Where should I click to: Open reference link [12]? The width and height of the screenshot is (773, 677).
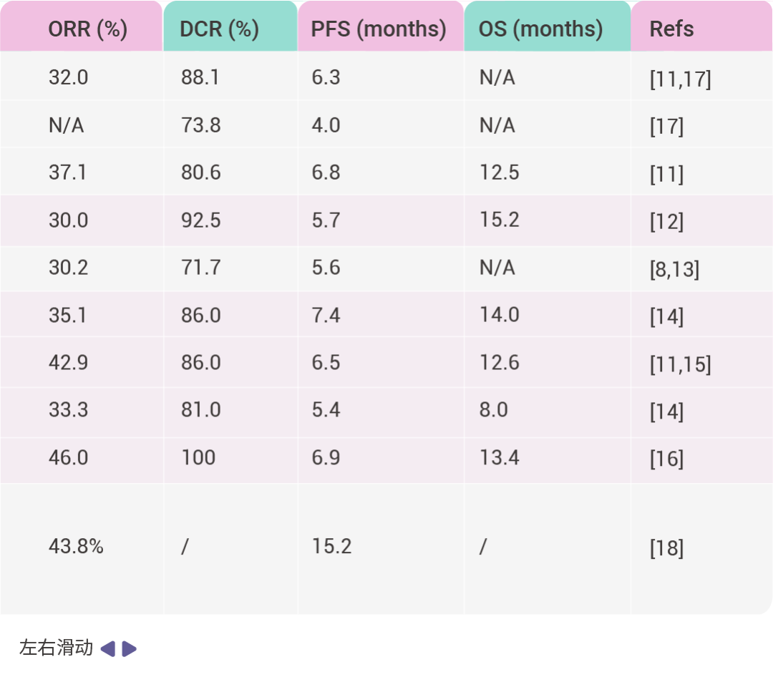coord(666,222)
